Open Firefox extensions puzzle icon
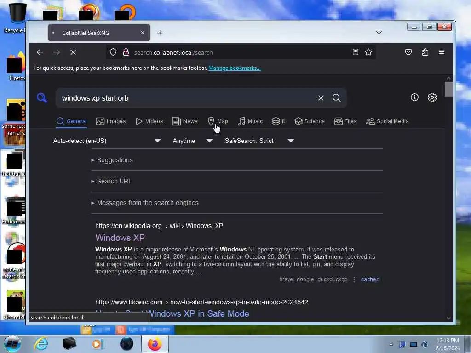The image size is (471, 353). click(x=425, y=52)
